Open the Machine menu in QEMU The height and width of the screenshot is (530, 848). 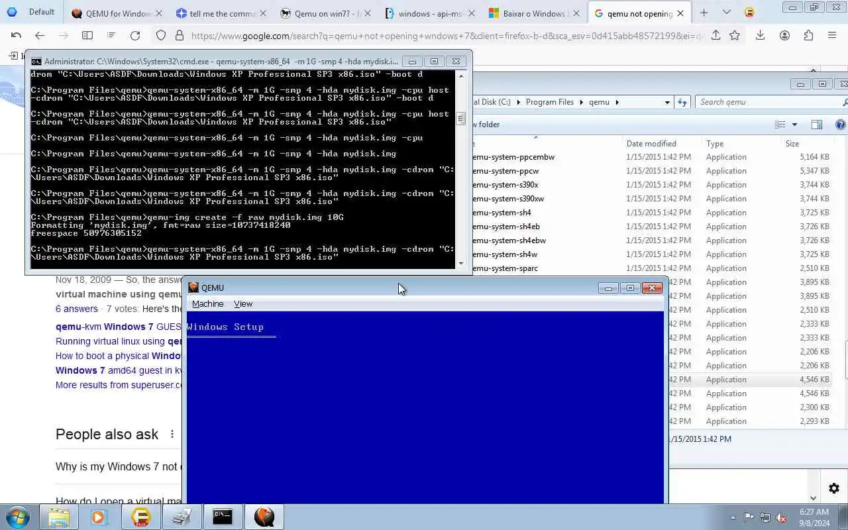tap(207, 303)
